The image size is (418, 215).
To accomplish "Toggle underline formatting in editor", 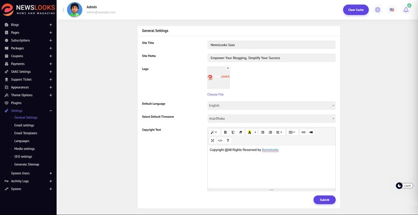I will [233, 132].
